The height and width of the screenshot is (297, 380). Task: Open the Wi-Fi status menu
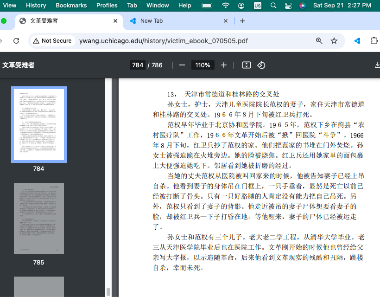[x=226, y=6]
